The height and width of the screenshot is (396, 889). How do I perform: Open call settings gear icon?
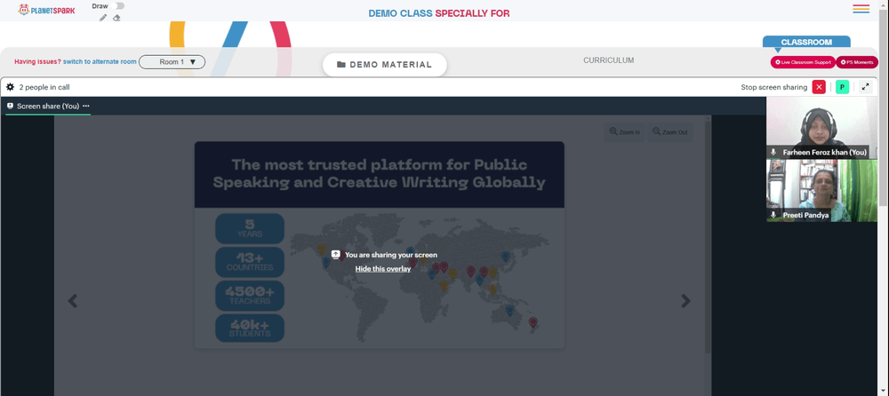click(x=10, y=87)
